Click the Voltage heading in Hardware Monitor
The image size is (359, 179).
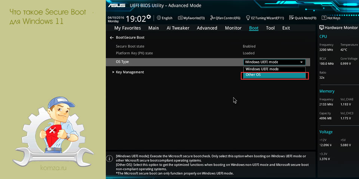tap(326, 132)
